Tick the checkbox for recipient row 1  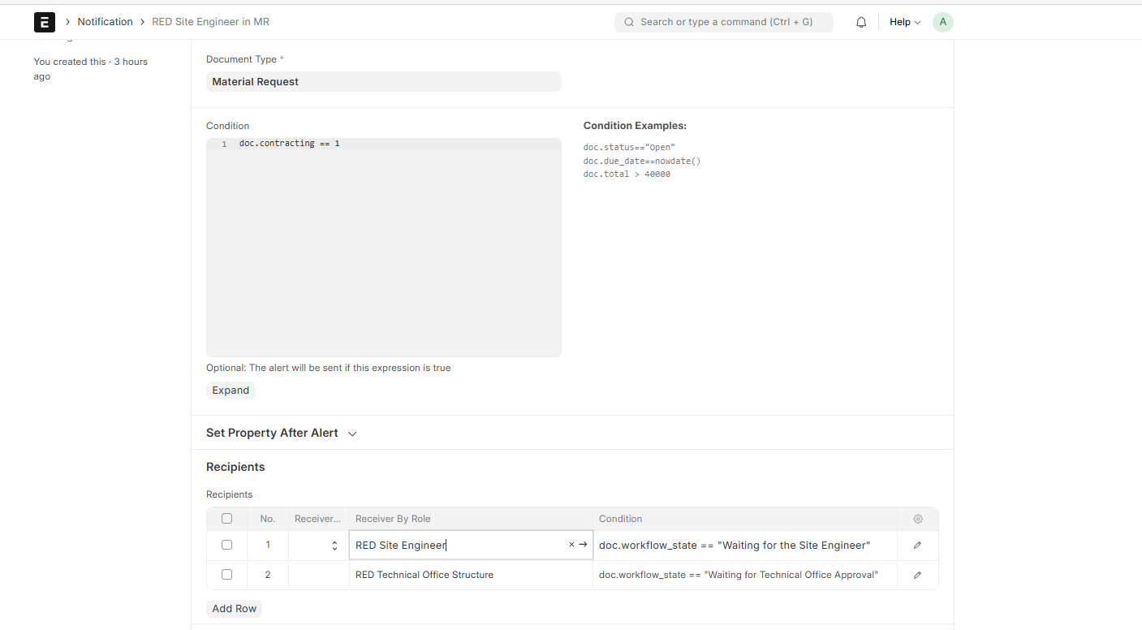[x=227, y=545]
